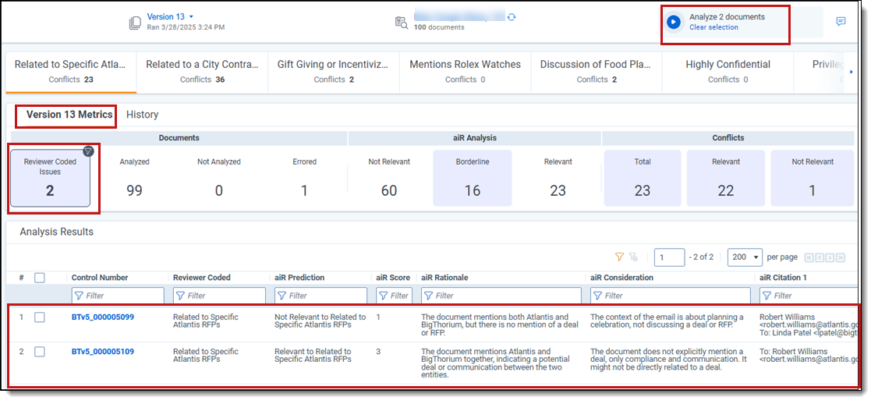This screenshot has width=871, height=397.
Task: Click the Control Number filter field
Action: click(x=118, y=296)
